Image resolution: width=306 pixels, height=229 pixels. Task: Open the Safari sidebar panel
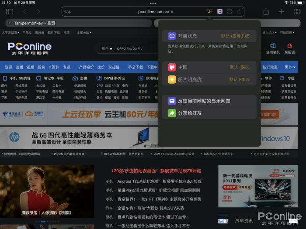(x=10, y=12)
